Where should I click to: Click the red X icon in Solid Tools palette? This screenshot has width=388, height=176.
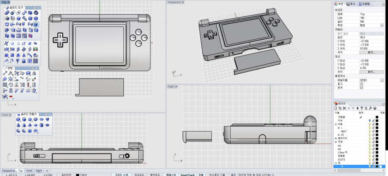[30, 36]
